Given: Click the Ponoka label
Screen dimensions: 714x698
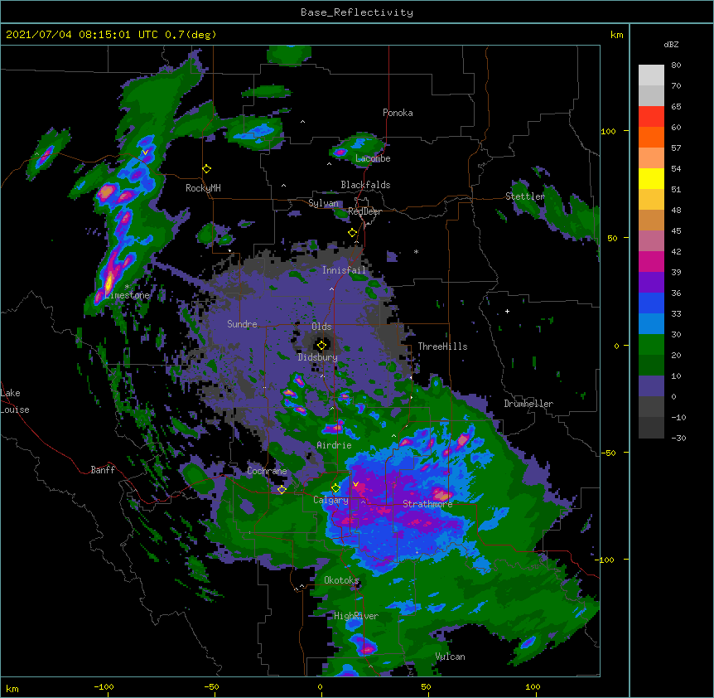Looking at the screenshot, I should point(398,113).
